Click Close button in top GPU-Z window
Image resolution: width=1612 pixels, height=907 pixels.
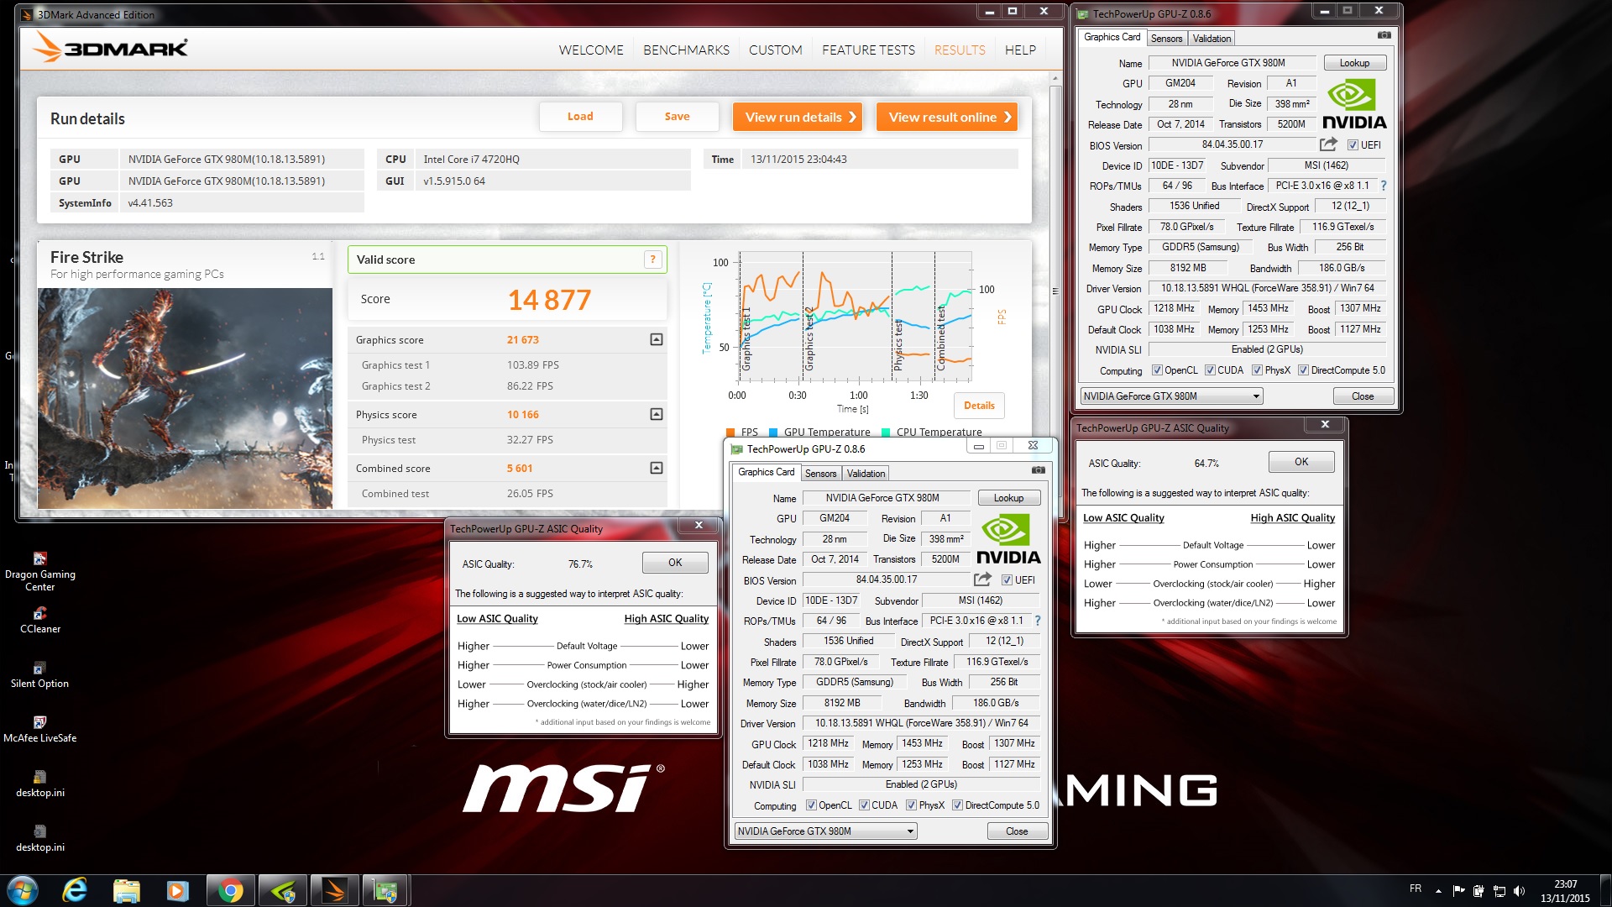[1363, 396]
